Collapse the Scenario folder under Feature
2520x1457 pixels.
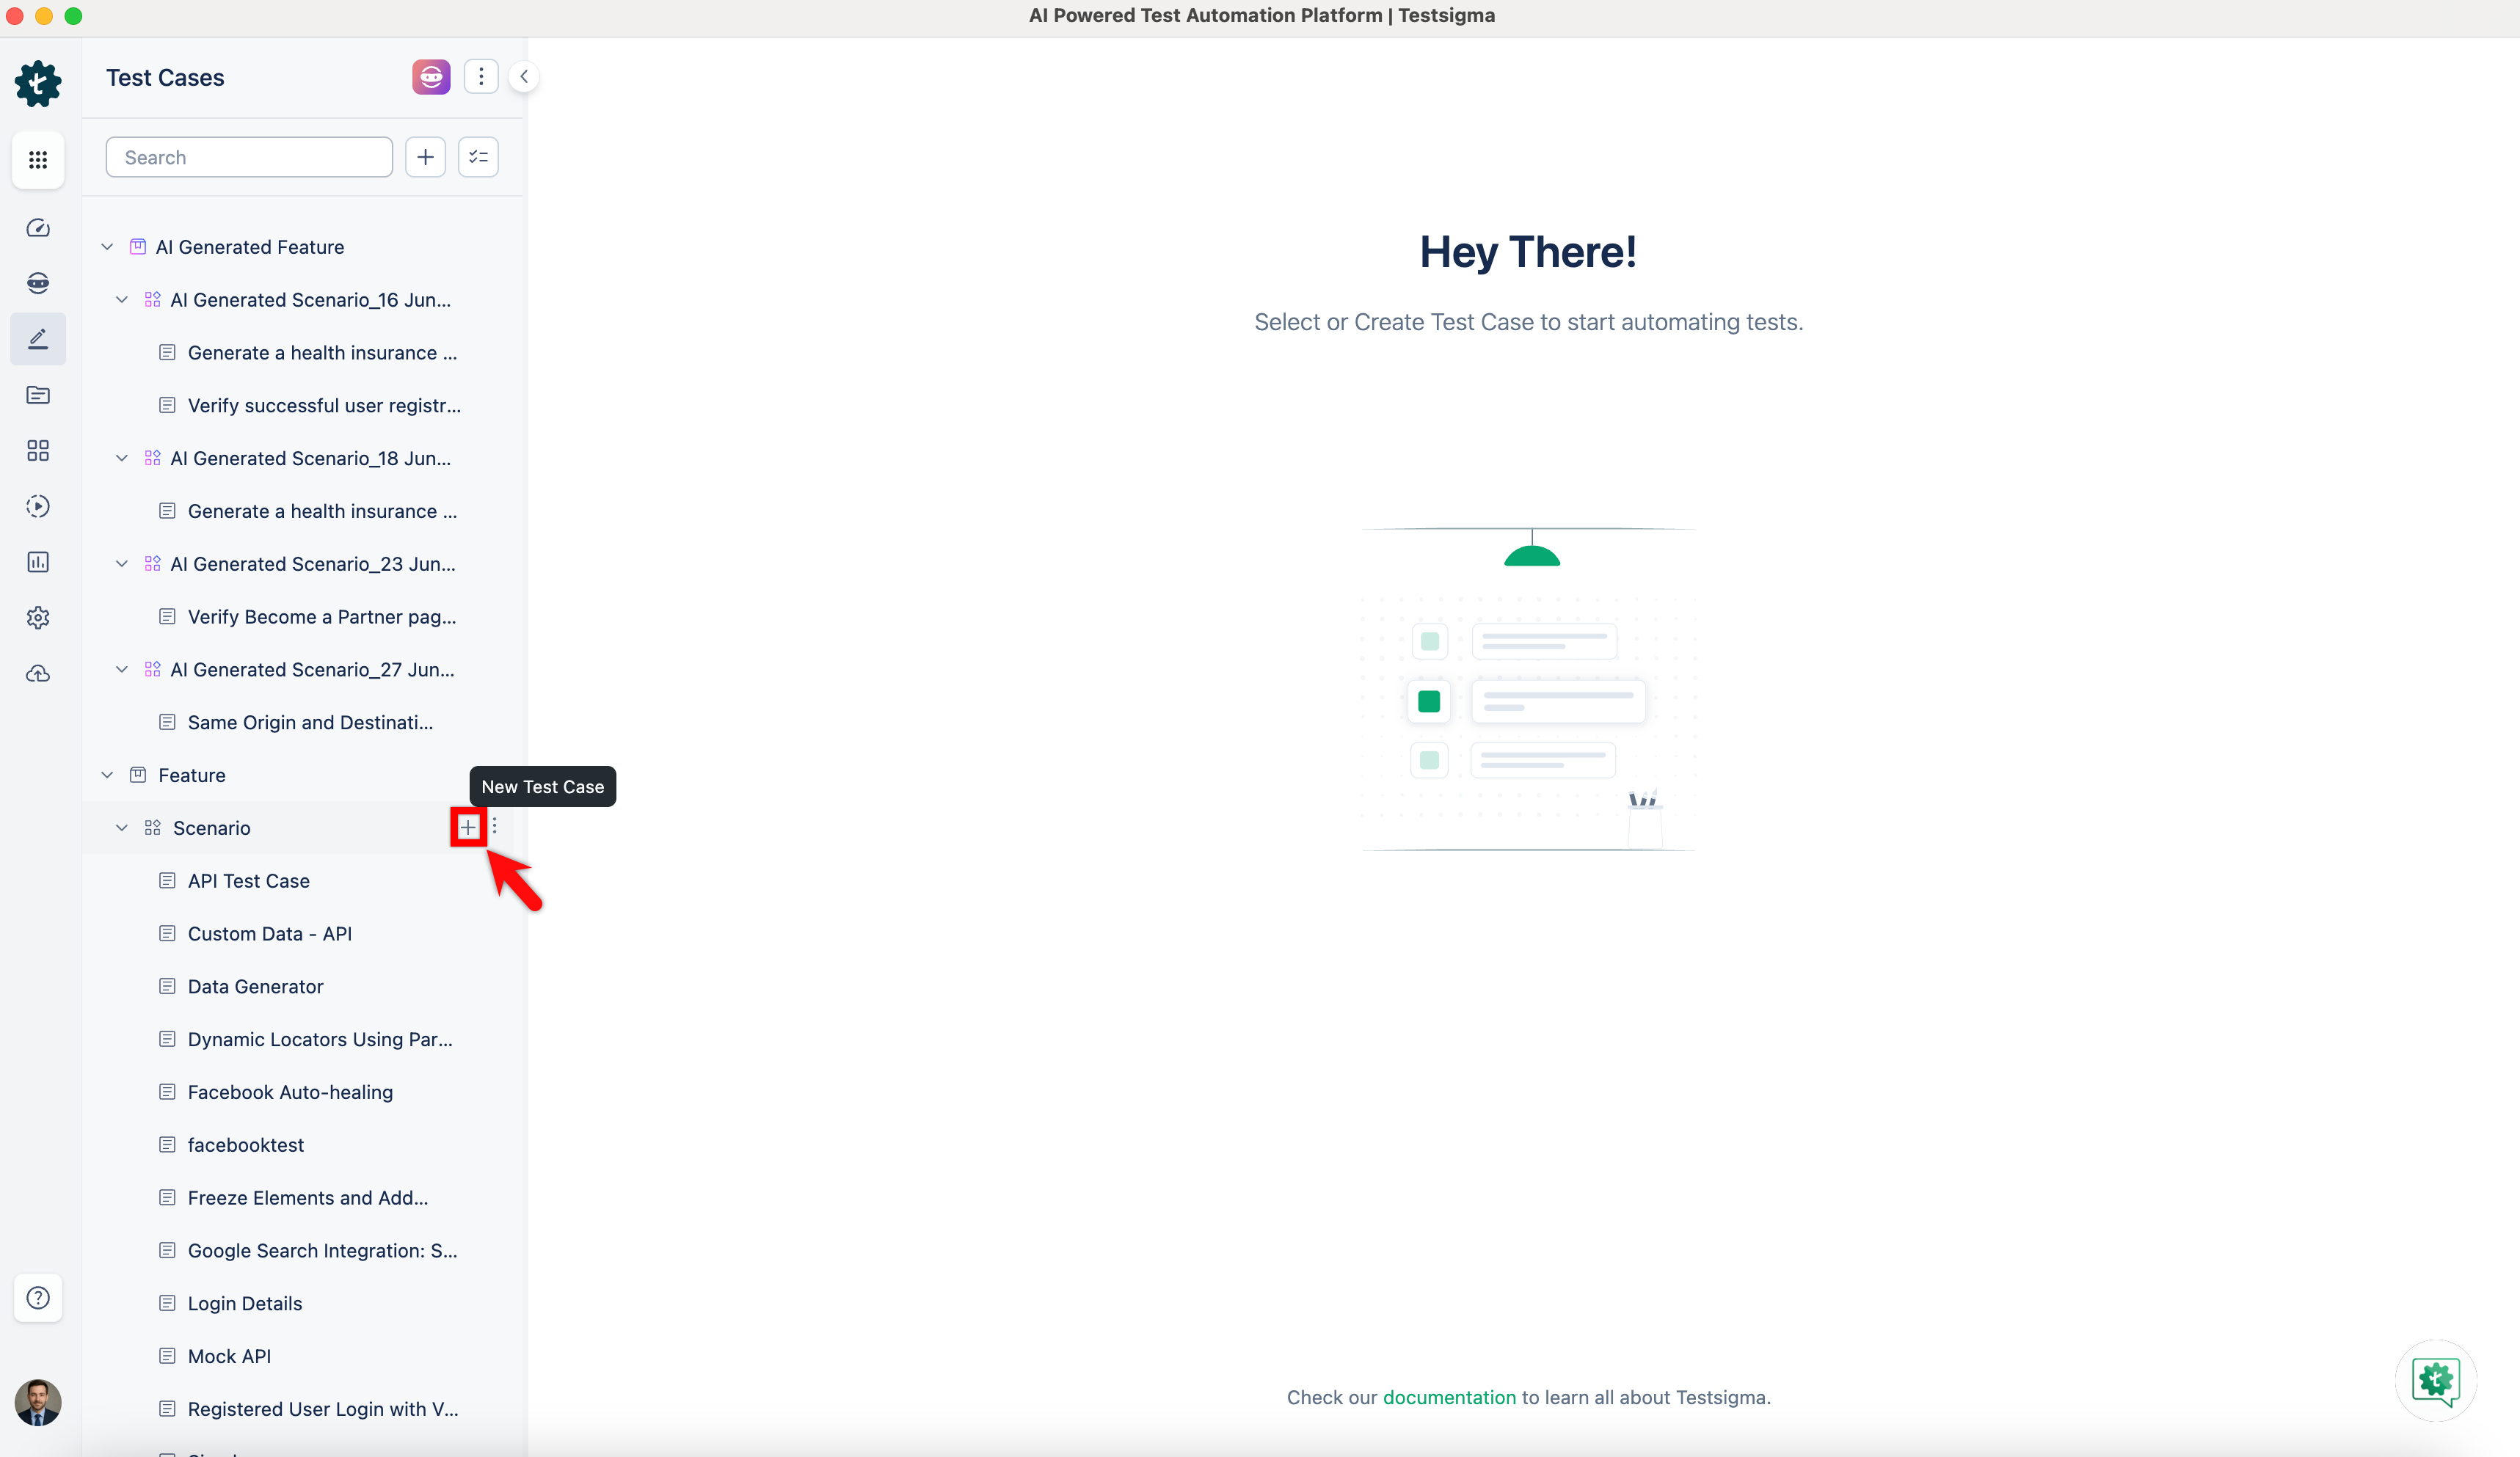(122, 827)
